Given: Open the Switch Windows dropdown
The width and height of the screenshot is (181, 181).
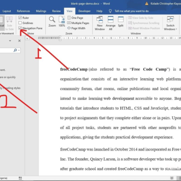Looking at the screenshot, I should [170, 23].
